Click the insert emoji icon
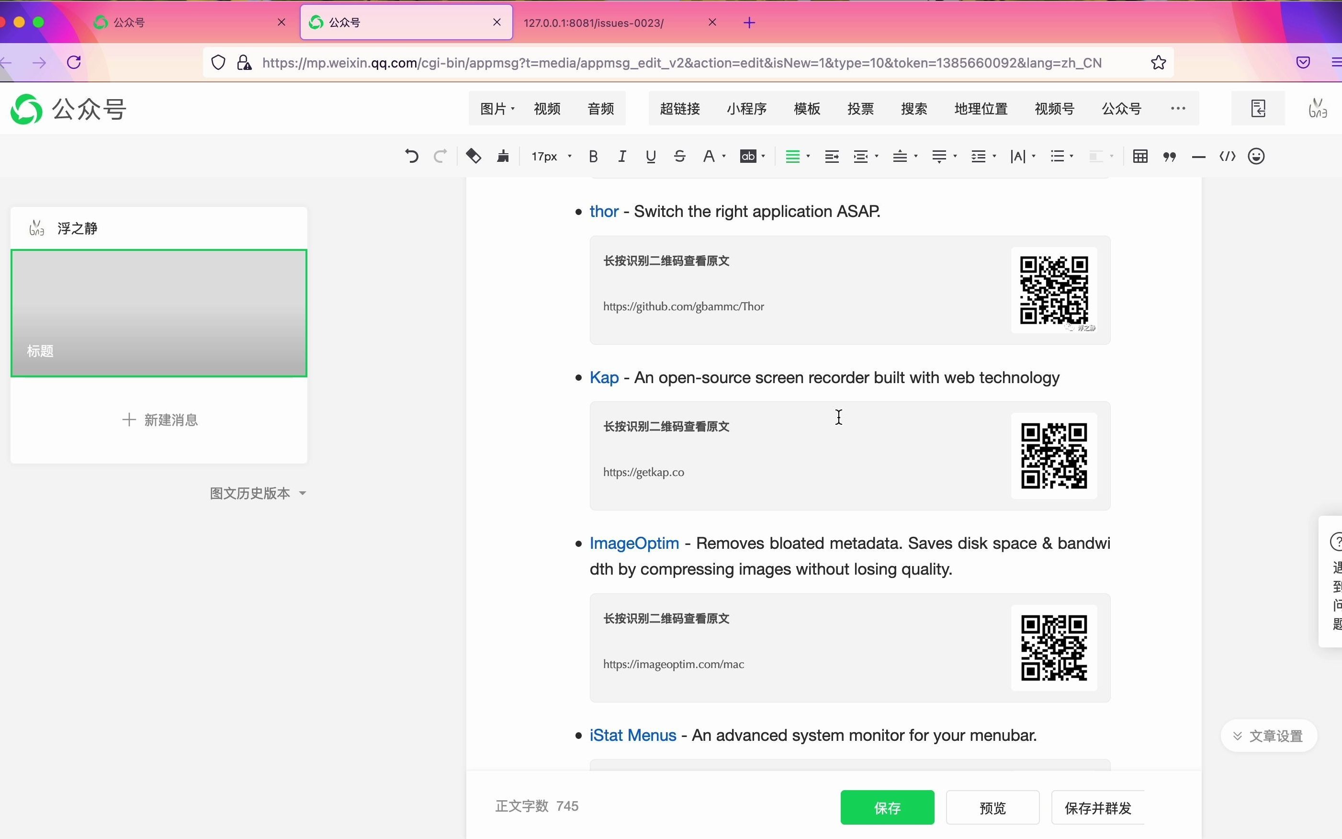The width and height of the screenshot is (1342, 839). pyautogui.click(x=1256, y=157)
